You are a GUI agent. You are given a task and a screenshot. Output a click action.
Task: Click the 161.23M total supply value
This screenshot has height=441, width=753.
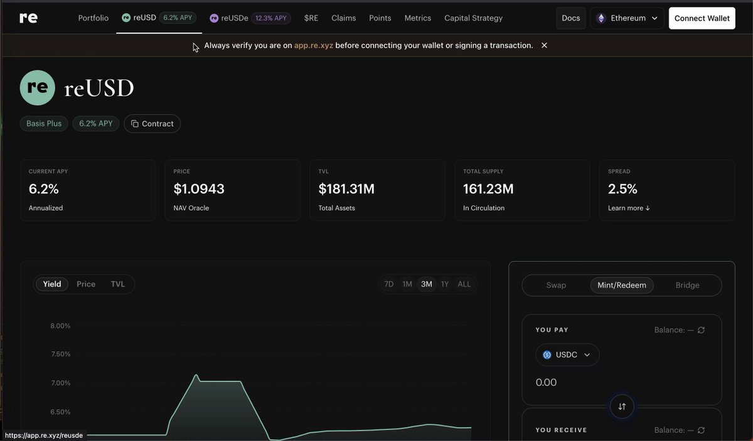point(488,188)
